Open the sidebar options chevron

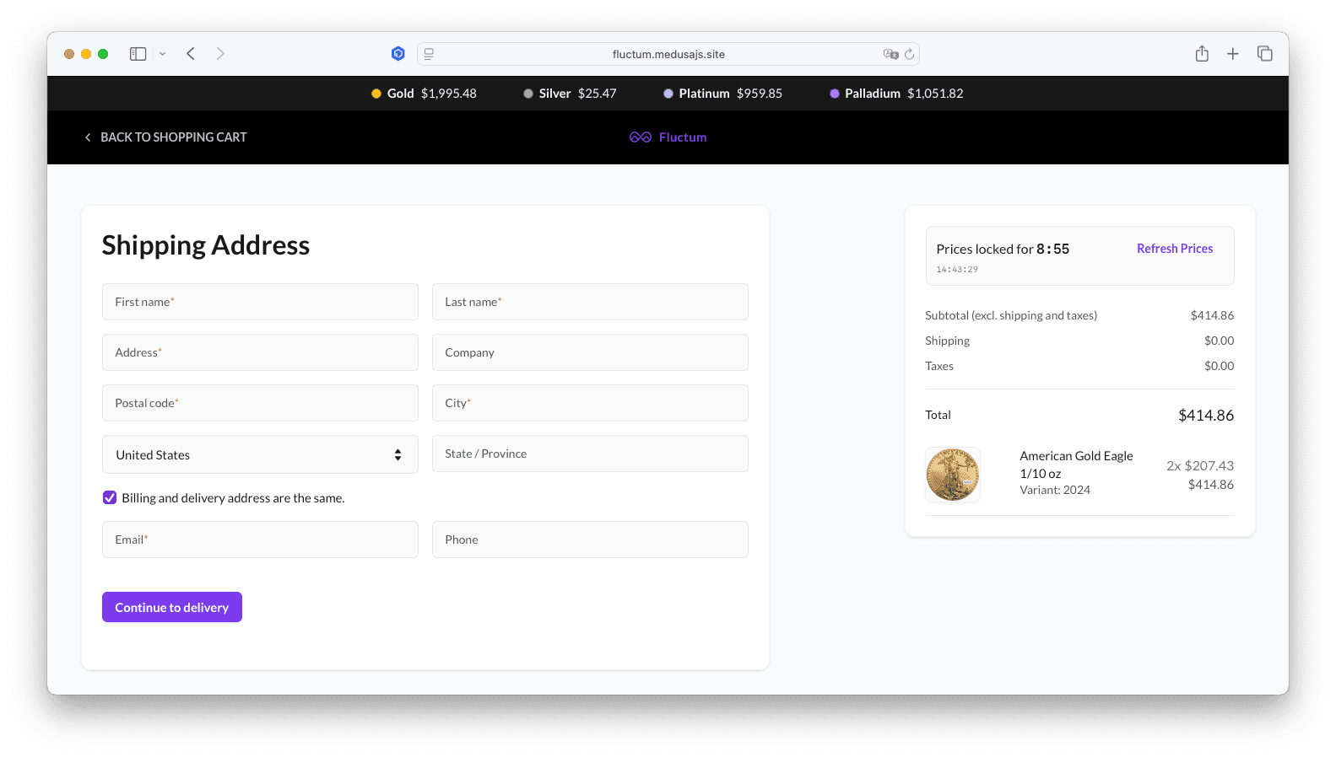[x=162, y=54]
